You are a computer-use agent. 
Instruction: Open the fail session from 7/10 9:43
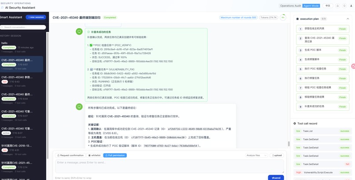pyautogui.click(x=22, y=81)
